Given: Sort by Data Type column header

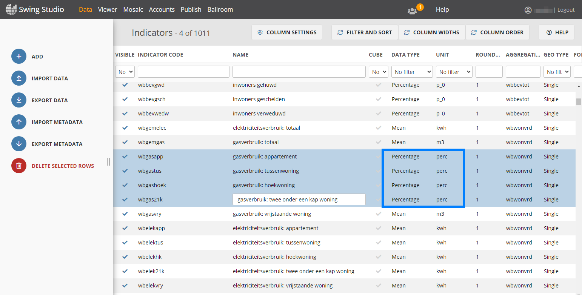Looking at the screenshot, I should (x=405, y=55).
